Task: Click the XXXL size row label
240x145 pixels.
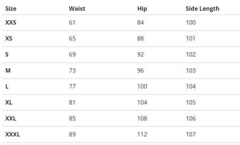Action: [12, 134]
